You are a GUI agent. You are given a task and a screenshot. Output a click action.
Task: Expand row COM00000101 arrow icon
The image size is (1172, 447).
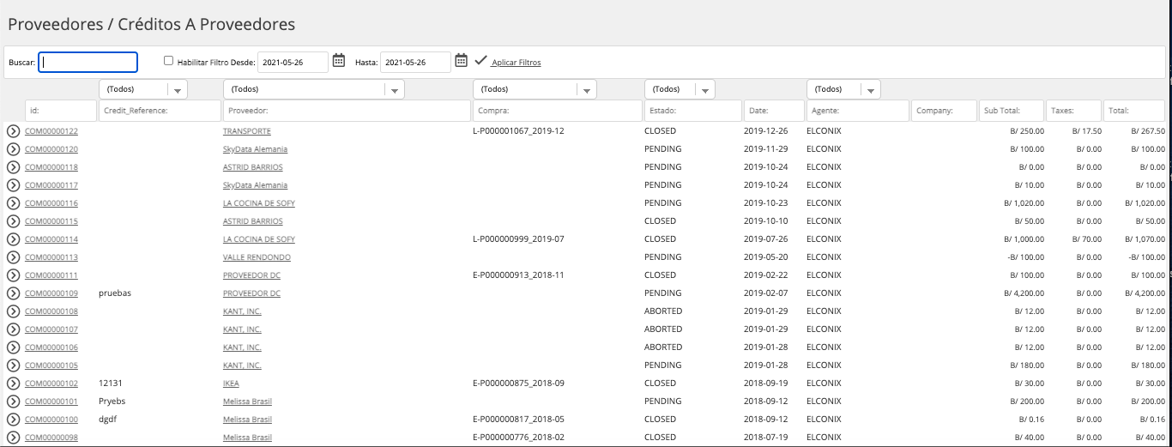click(13, 402)
